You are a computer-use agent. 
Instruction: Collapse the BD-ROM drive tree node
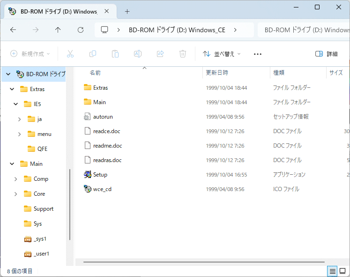click(8, 74)
